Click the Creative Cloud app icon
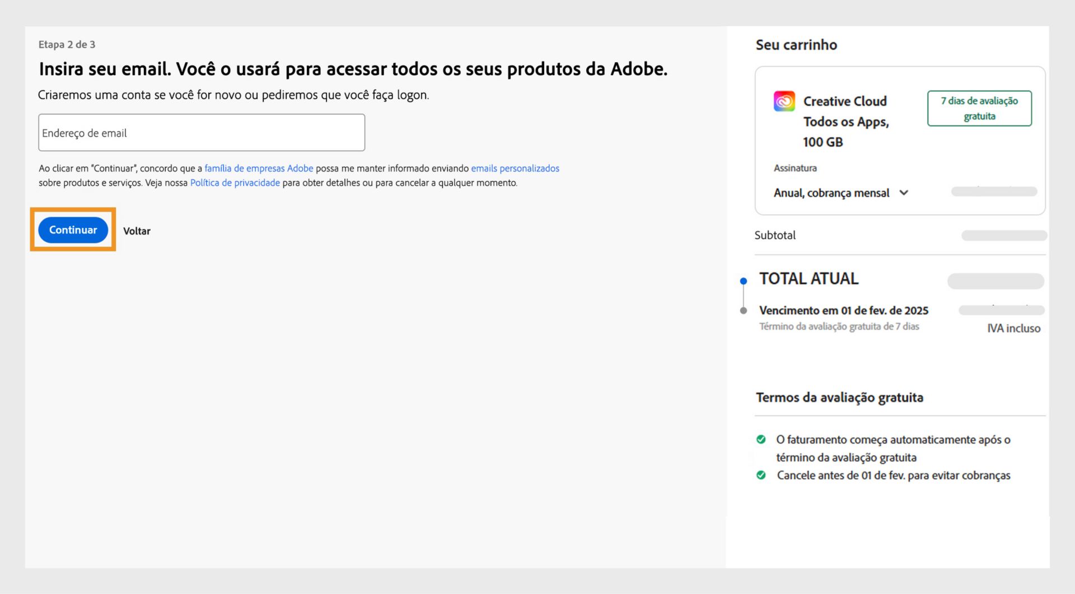Viewport: 1075px width, 594px height. [x=784, y=101]
